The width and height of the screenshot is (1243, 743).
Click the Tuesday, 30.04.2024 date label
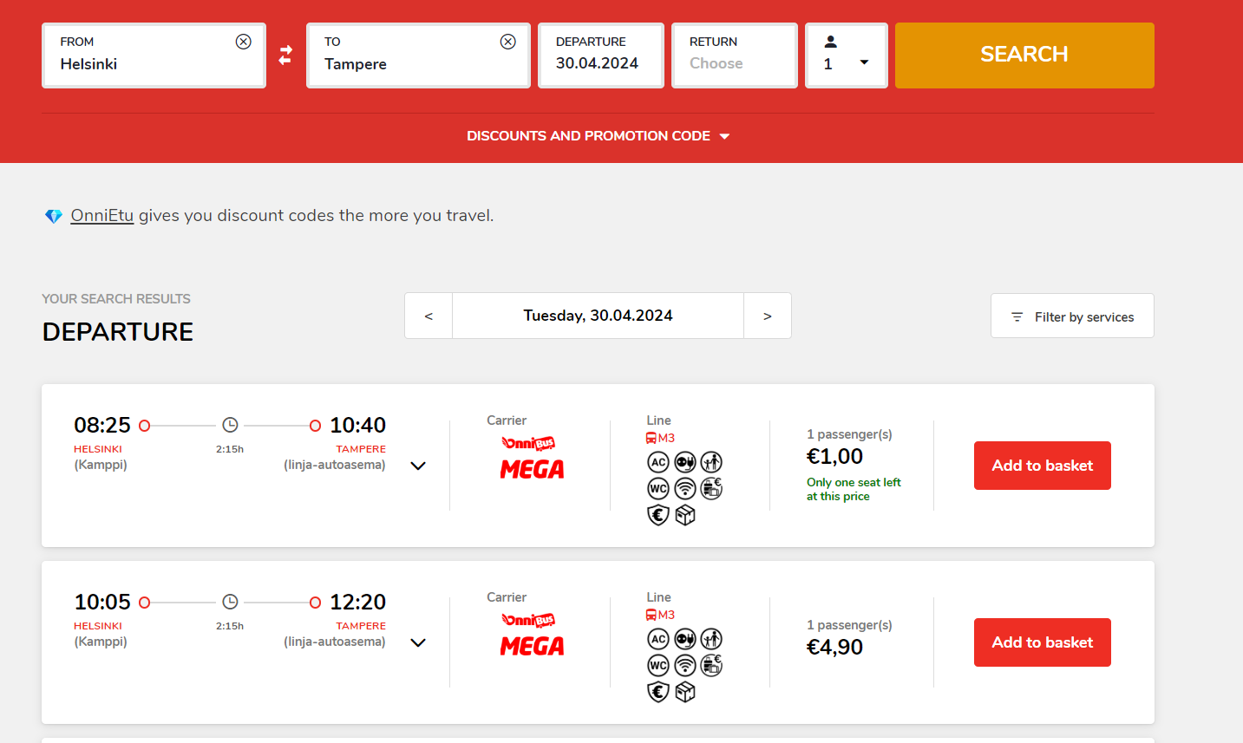598,316
